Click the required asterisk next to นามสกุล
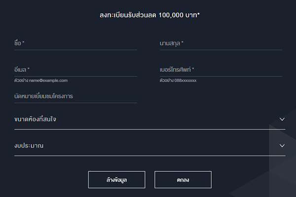This screenshot has height=197, width=296. 183,43
